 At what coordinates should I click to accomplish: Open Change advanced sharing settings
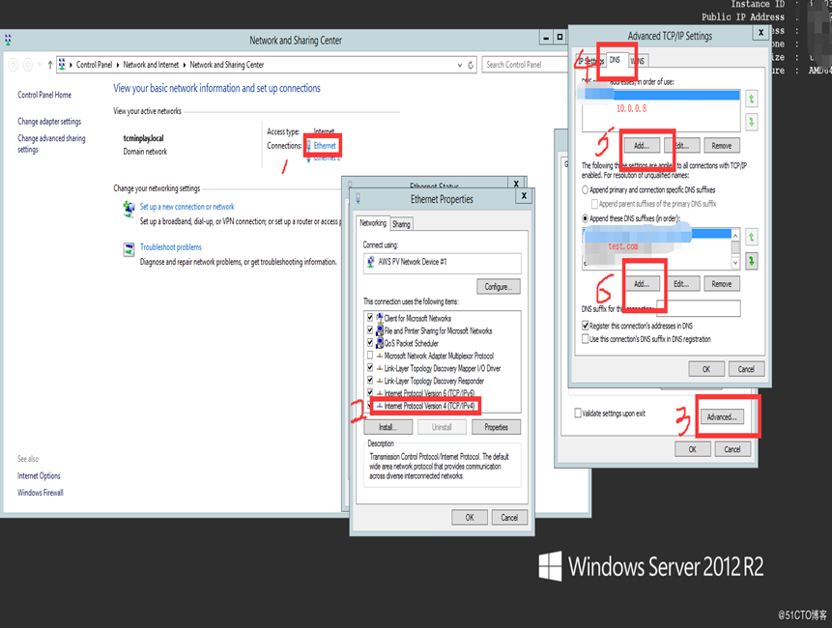click(51, 144)
